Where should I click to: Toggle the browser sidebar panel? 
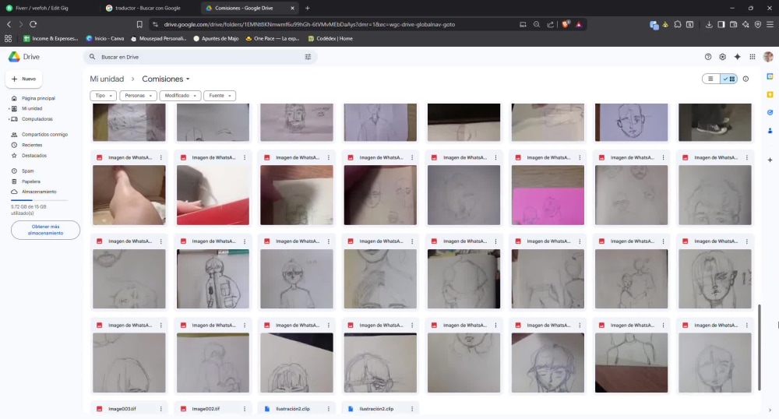click(721, 24)
